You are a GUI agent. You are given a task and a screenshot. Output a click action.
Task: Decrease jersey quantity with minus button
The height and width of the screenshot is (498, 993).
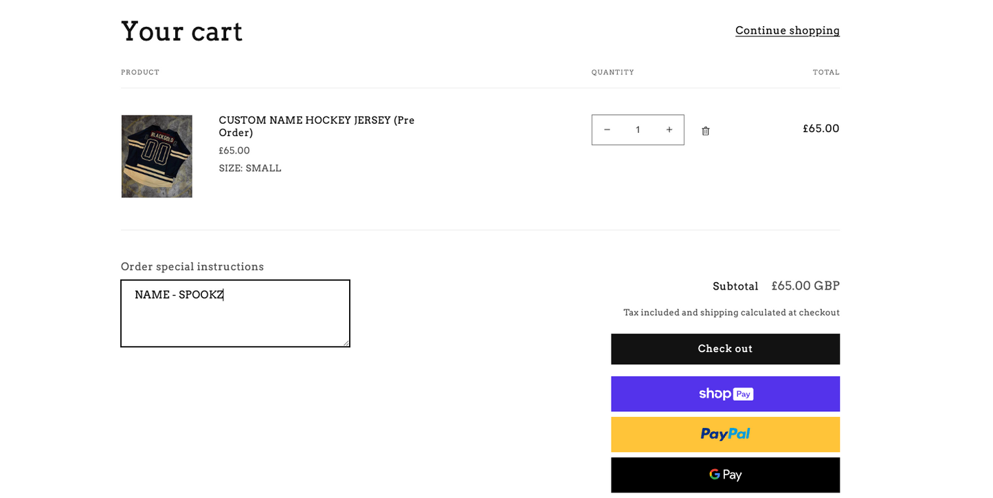coord(607,130)
